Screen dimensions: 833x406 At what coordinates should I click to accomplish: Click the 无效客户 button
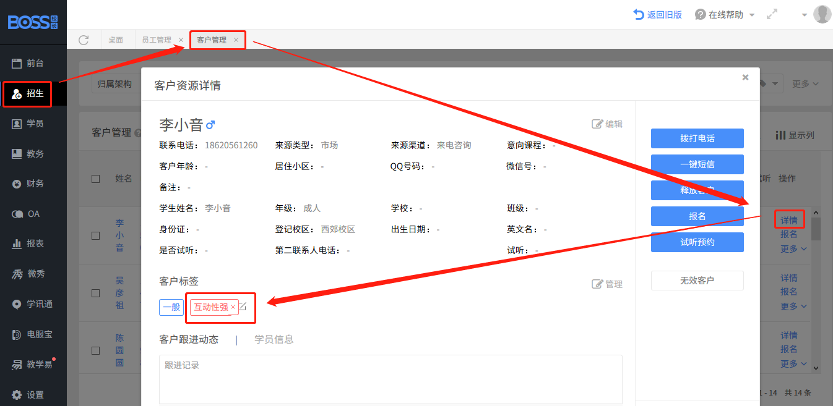pyautogui.click(x=697, y=280)
